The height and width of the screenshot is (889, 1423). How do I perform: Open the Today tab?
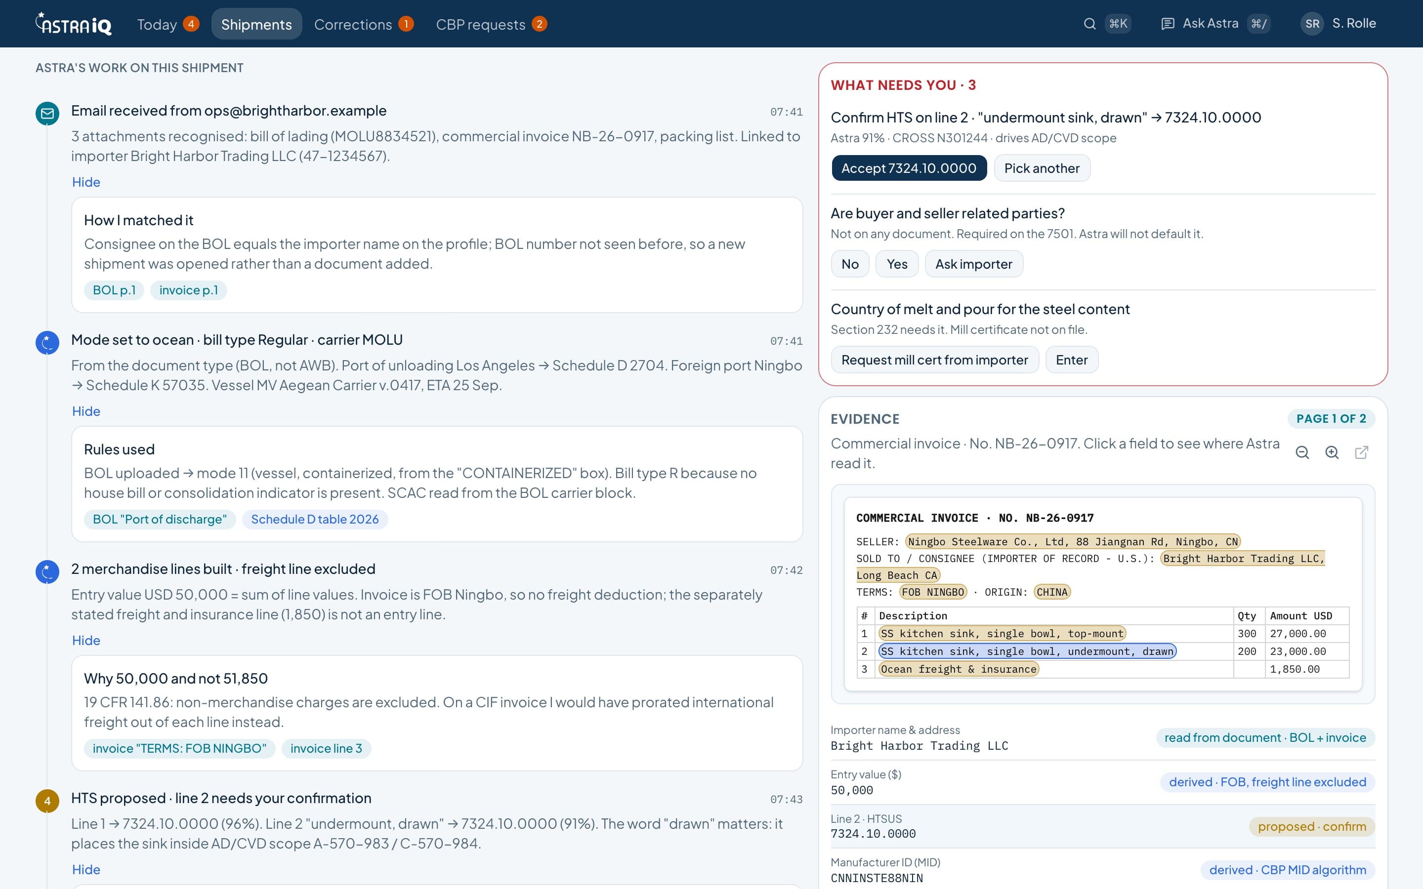pyautogui.click(x=168, y=24)
